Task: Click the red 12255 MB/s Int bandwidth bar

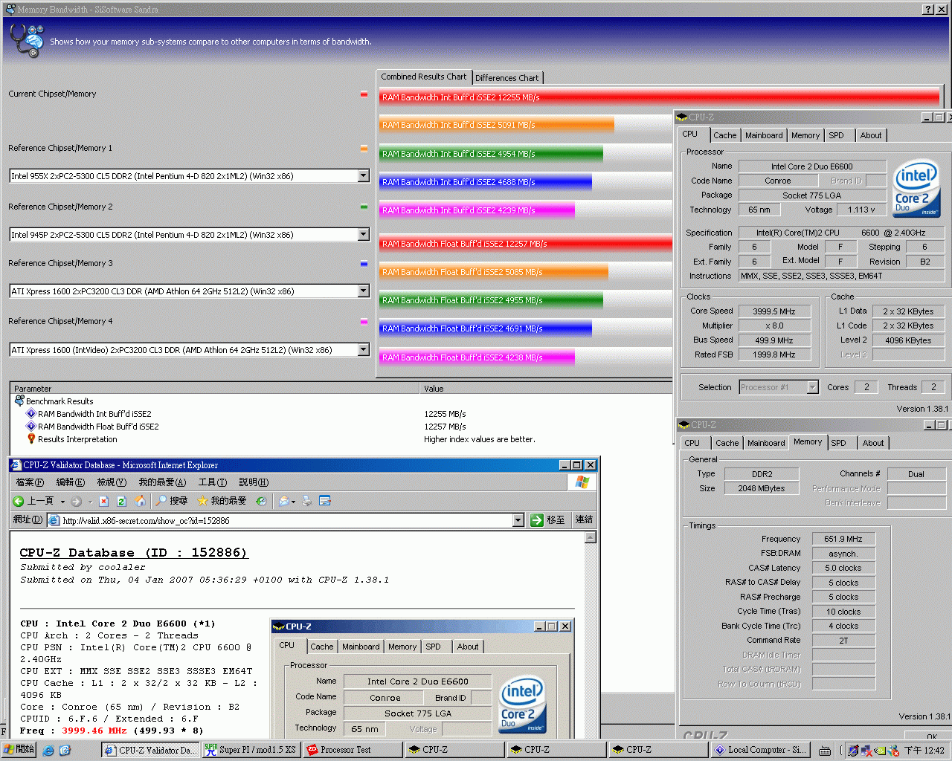Action: [659, 97]
